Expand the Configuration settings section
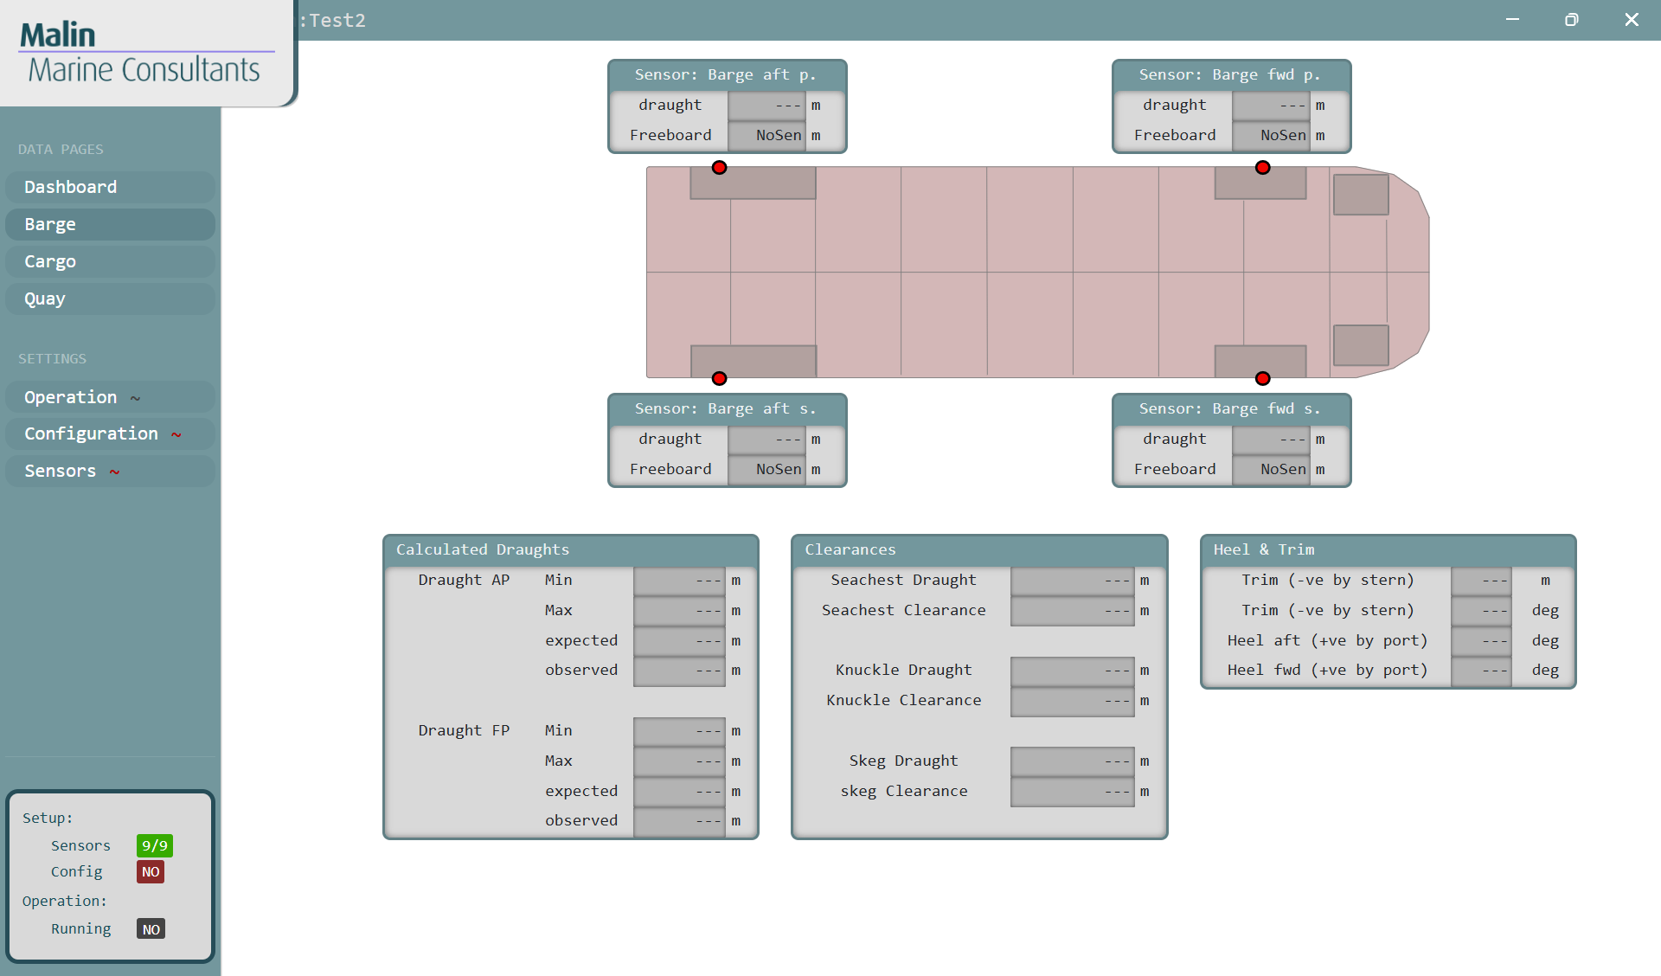The image size is (1661, 976). [110, 433]
